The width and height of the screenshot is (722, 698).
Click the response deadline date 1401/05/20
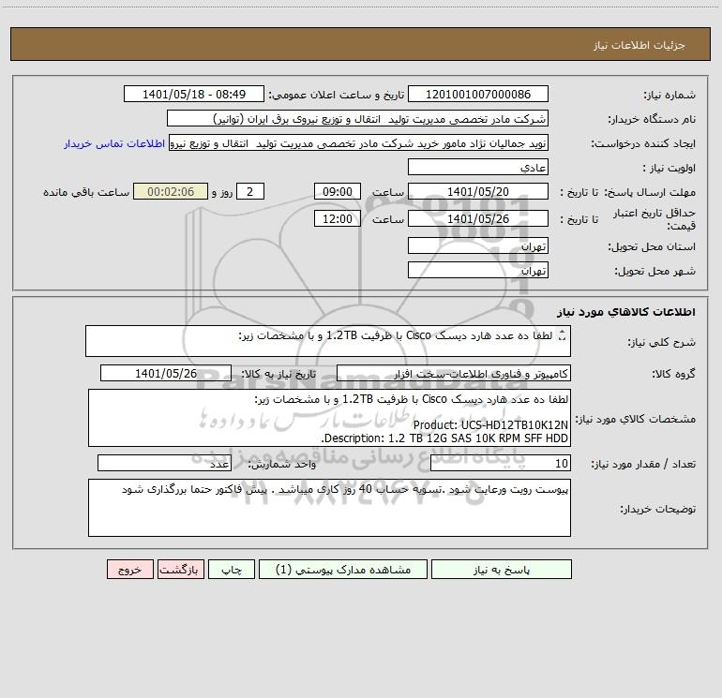click(478, 191)
